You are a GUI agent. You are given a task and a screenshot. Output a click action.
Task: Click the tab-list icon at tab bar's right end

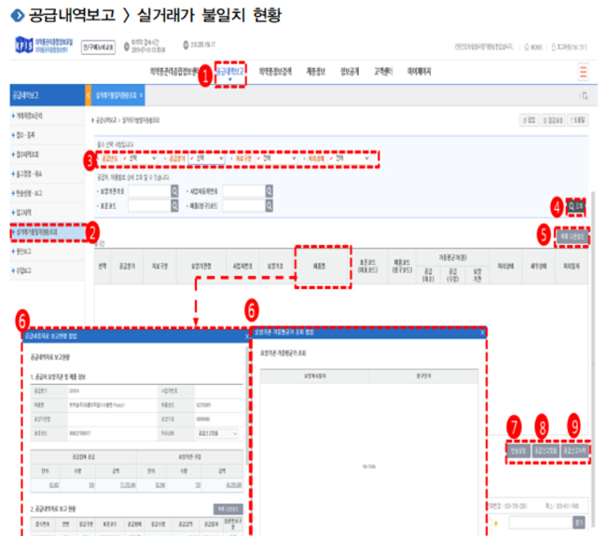click(x=585, y=95)
